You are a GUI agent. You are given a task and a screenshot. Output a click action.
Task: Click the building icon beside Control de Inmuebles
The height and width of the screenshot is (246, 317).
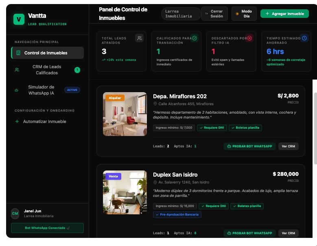[18, 53]
